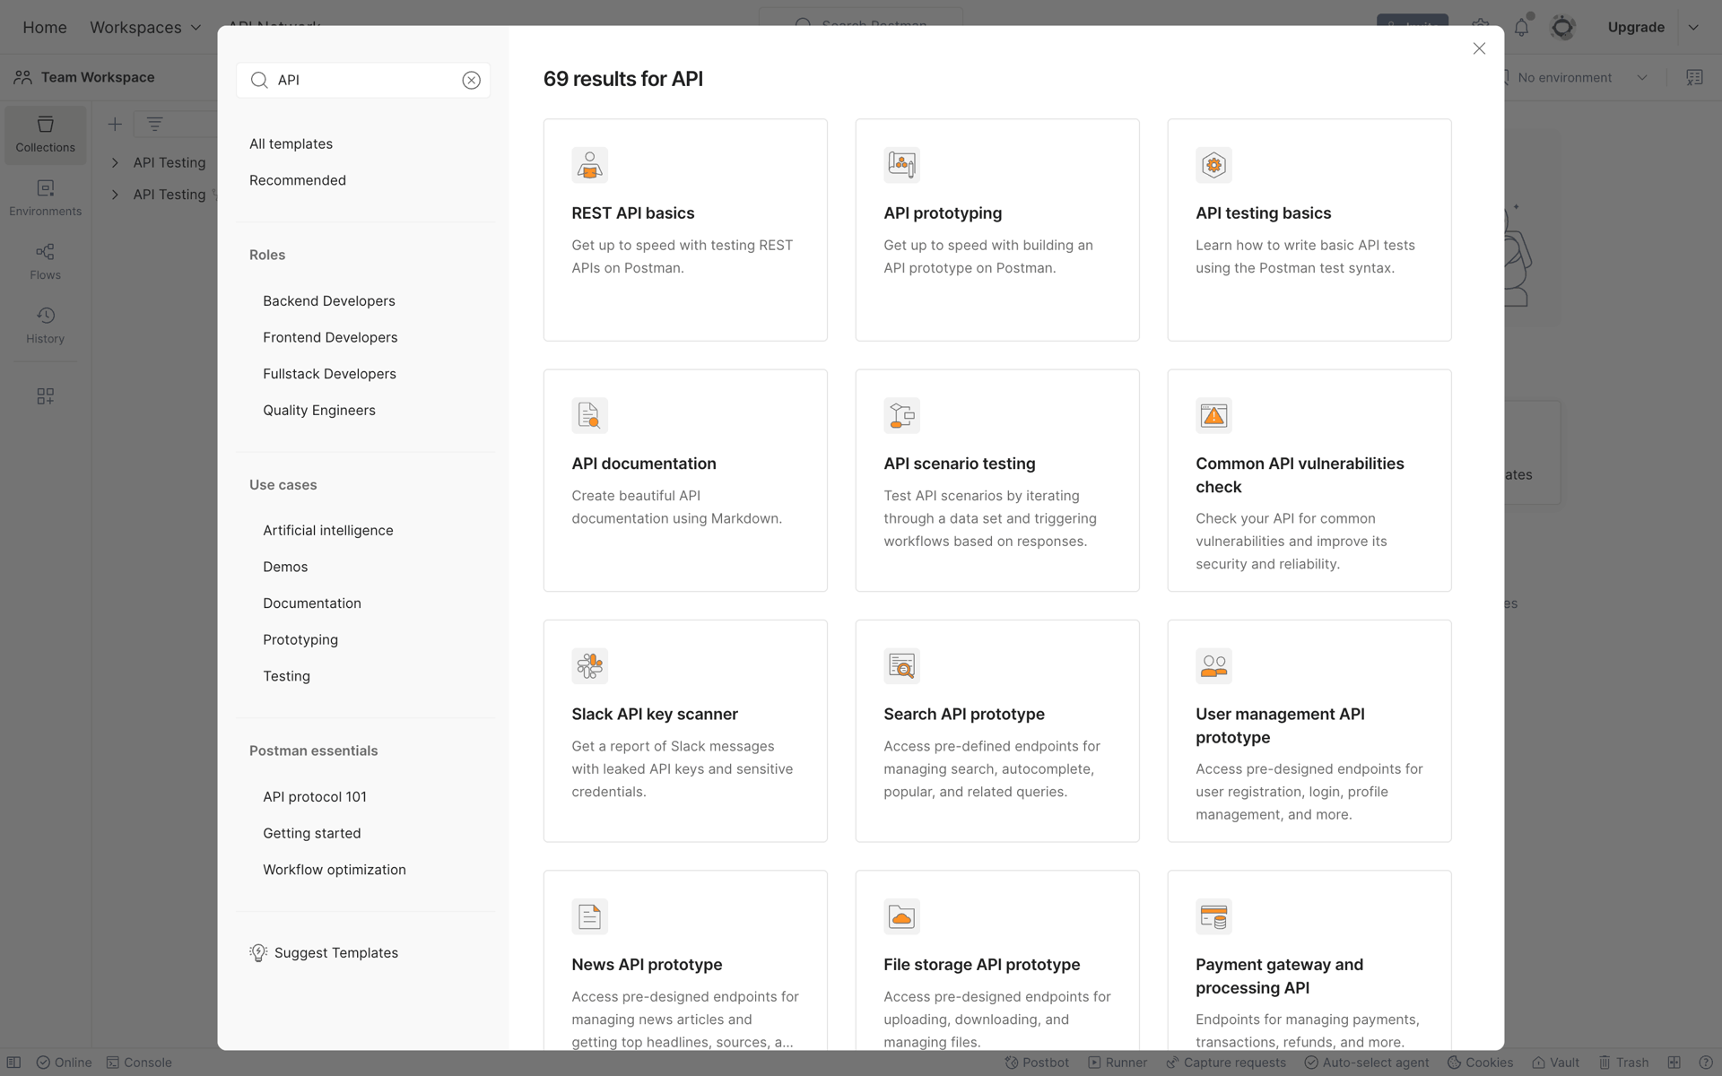
Task: Open Cookies from the status bar
Action: point(1481,1063)
